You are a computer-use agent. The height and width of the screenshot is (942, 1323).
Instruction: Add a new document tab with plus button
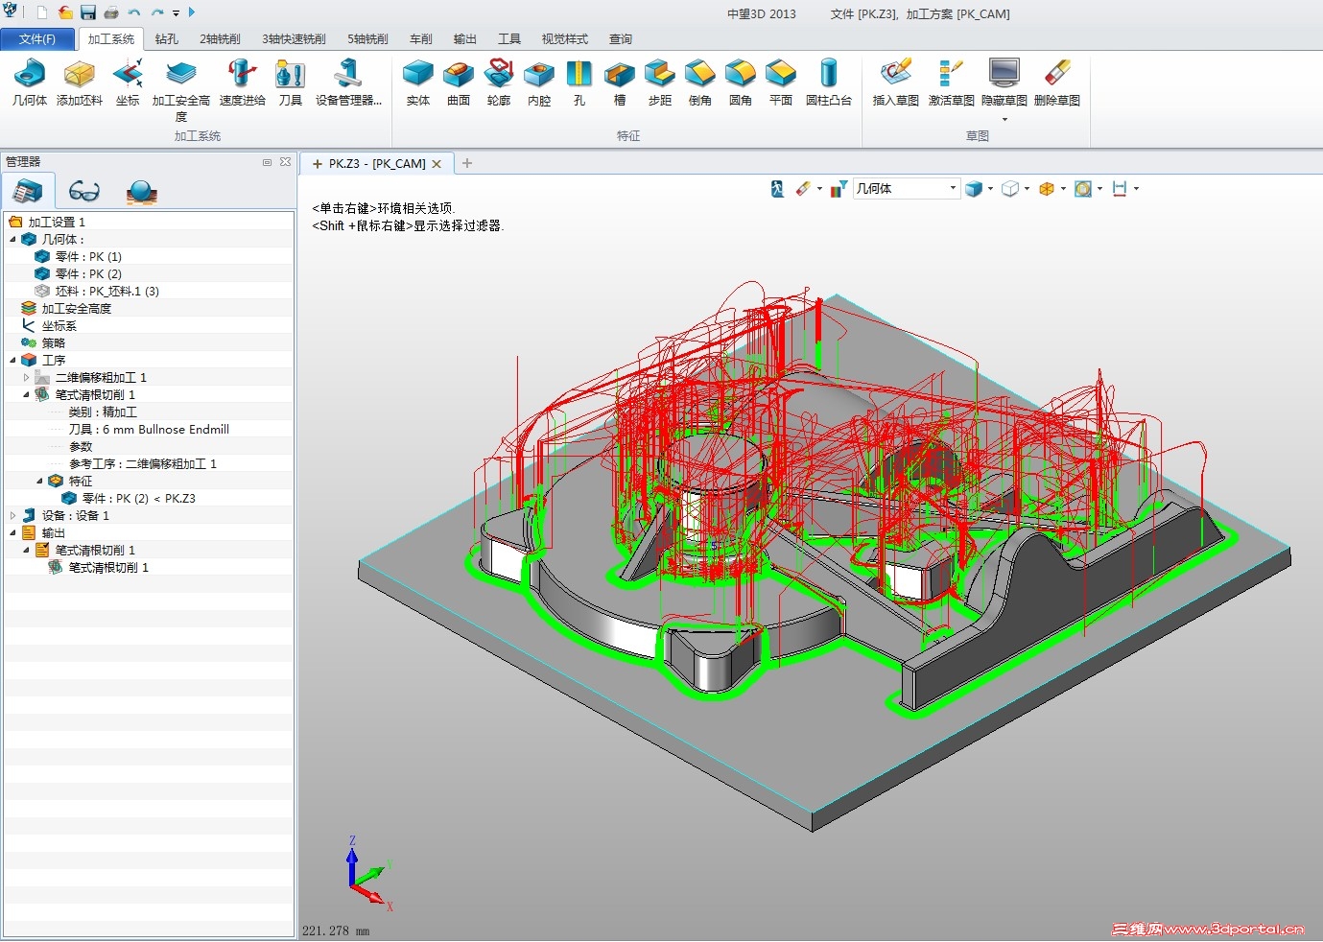[467, 163]
